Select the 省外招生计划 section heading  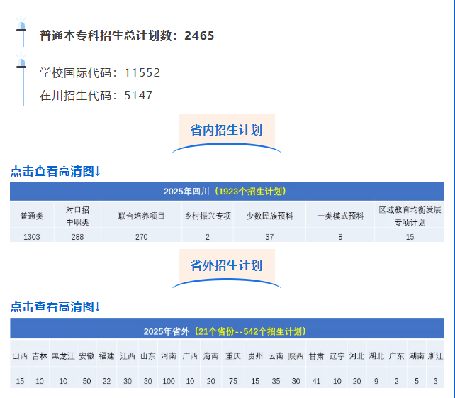(226, 265)
